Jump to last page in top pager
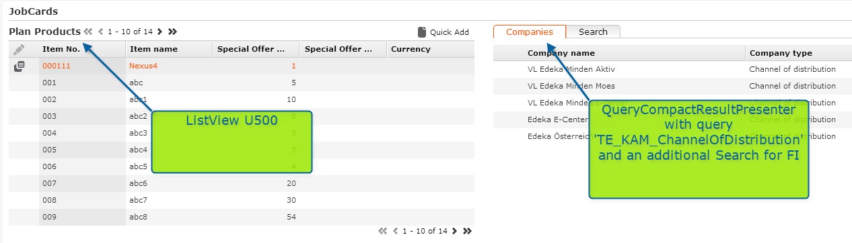The image size is (852, 243). click(173, 32)
